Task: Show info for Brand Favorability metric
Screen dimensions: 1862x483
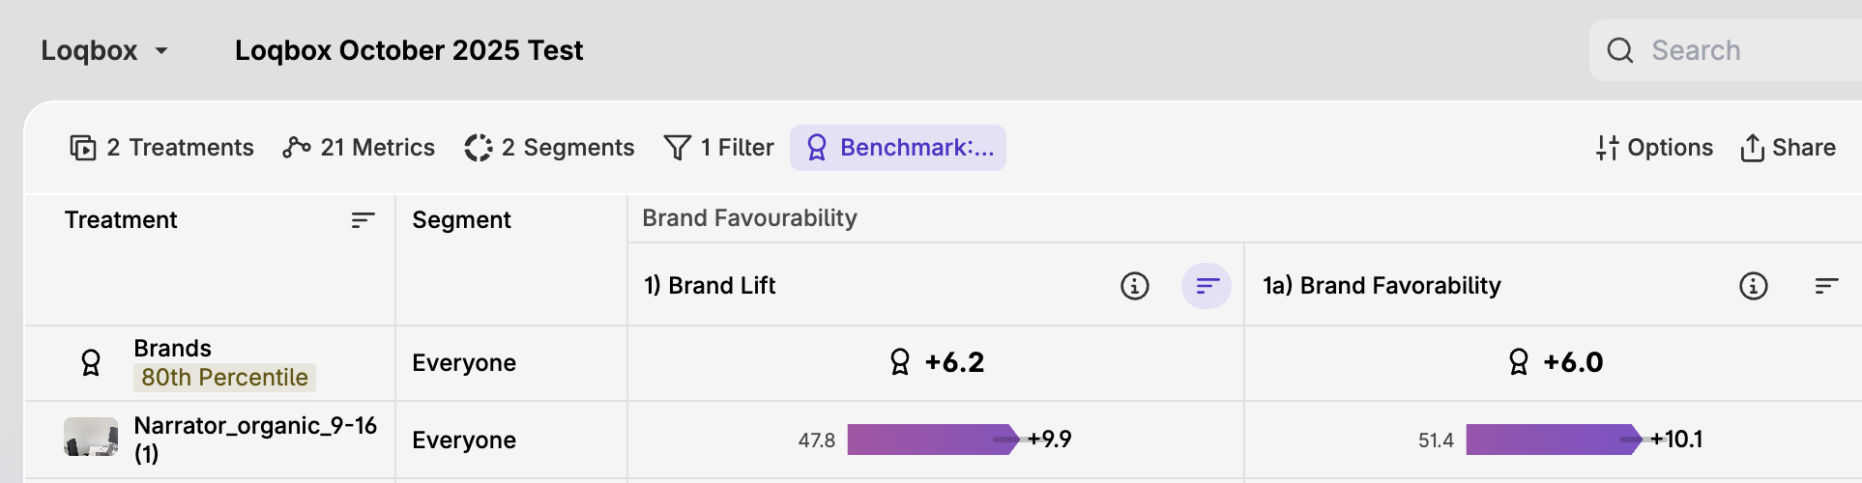Action: (x=1753, y=286)
